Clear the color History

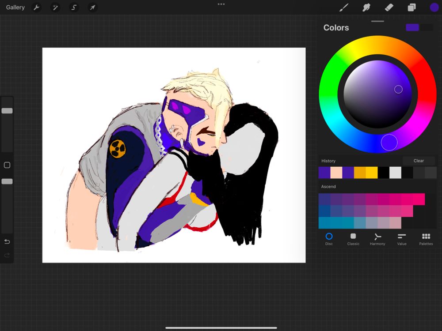click(x=419, y=161)
